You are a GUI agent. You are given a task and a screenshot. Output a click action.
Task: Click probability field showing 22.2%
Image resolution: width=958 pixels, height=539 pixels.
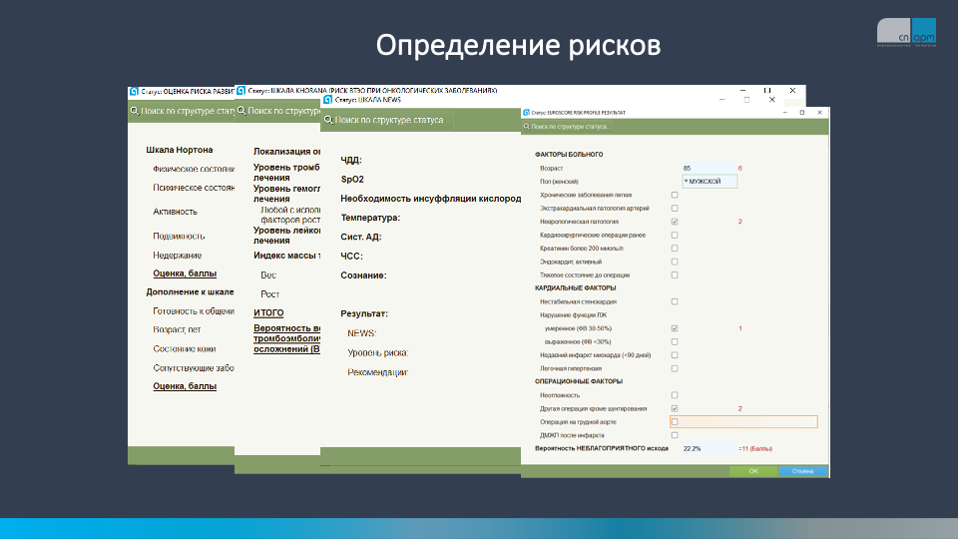709,448
